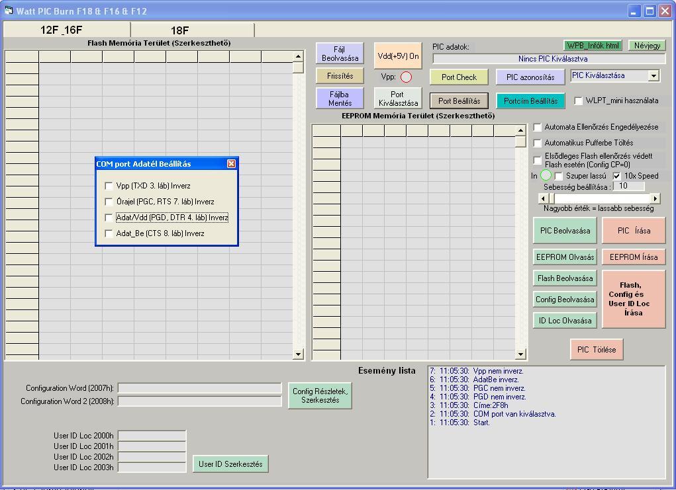Image resolution: width=676 pixels, height=490 pixels.
Task: Toggle Automatikus Pufferbe Töltés checkbox
Action: (537, 143)
